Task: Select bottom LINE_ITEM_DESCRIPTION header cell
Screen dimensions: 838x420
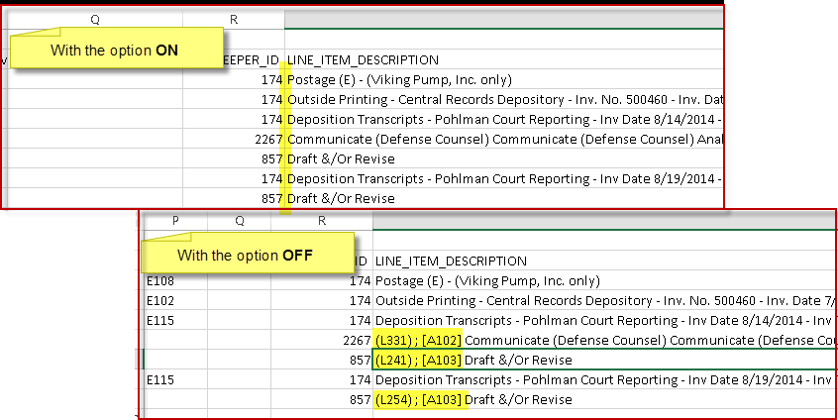Action: 604,261
